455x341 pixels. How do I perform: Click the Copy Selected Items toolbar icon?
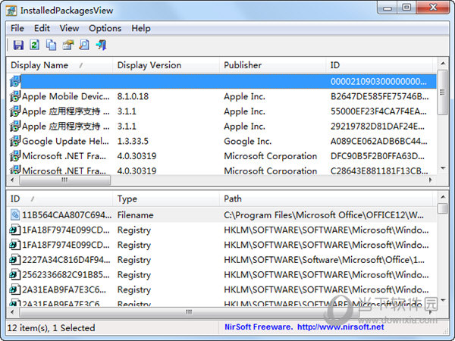tap(52, 45)
